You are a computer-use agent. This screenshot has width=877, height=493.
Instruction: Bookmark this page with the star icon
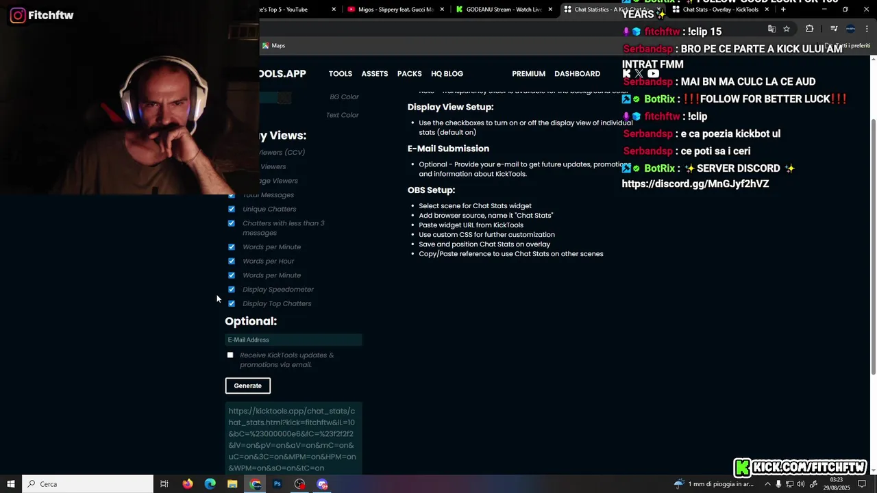pyautogui.click(x=787, y=29)
